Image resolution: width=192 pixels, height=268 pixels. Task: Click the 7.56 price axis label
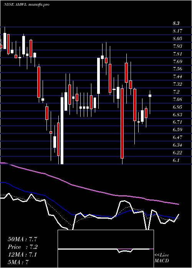(177, 69)
